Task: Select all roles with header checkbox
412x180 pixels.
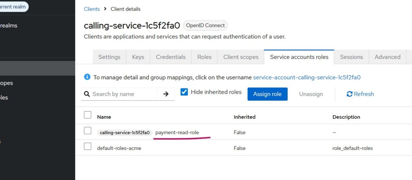Action: pos(88,115)
